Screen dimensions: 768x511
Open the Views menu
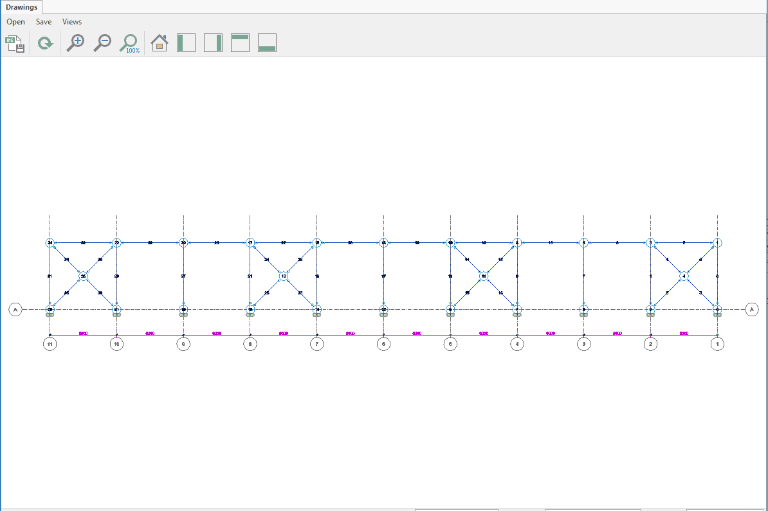72,22
